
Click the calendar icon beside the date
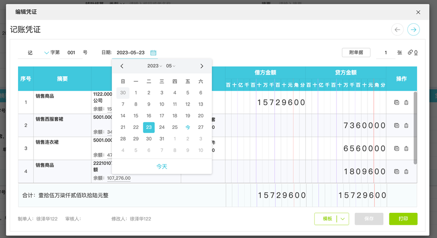[x=153, y=53]
